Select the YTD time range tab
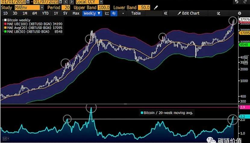The image size is (250, 143). (x=45, y=13)
